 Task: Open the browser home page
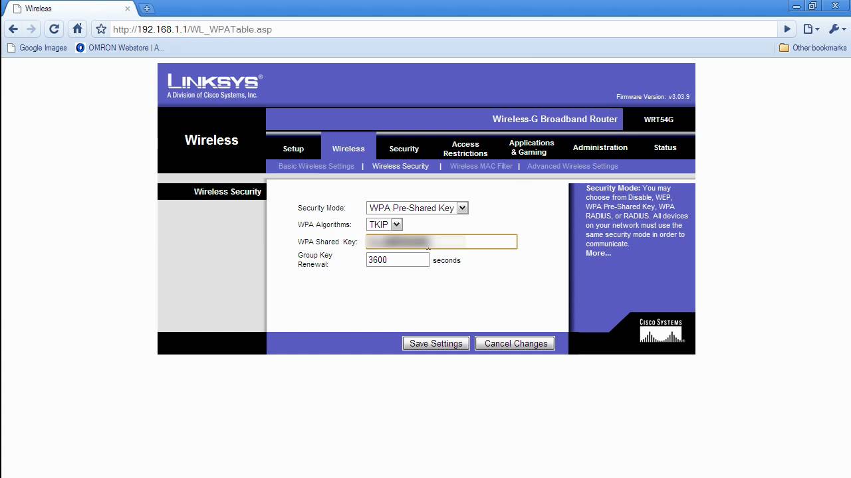click(x=77, y=29)
